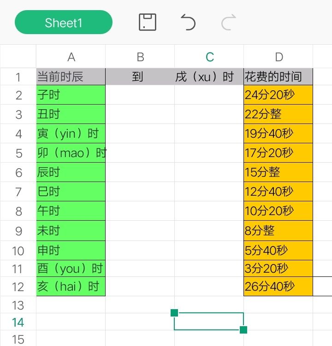
Task: Select row 12 header
Action: (18, 287)
